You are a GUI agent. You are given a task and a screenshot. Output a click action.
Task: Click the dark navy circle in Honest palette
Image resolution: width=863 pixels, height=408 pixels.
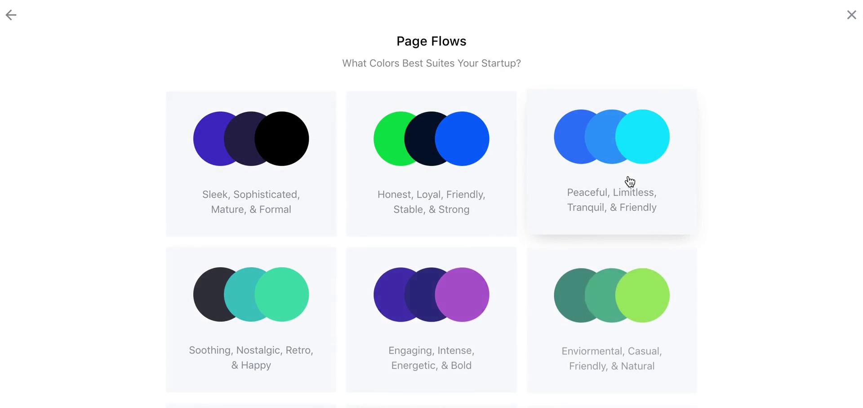419,139
